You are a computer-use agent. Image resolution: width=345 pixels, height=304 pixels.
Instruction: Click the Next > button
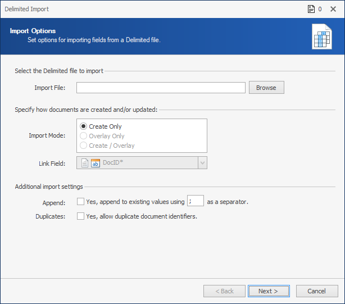point(269,291)
